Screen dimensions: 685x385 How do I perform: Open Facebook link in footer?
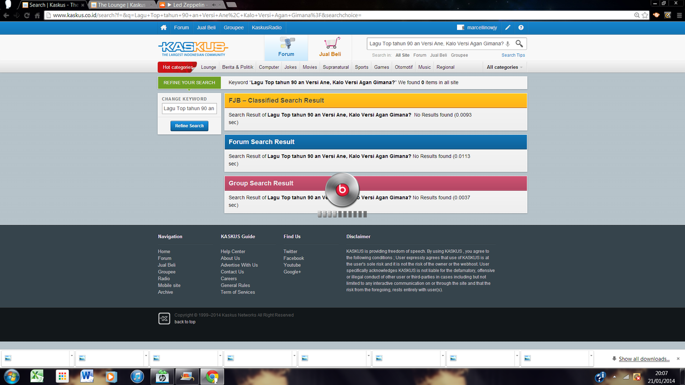point(294,258)
